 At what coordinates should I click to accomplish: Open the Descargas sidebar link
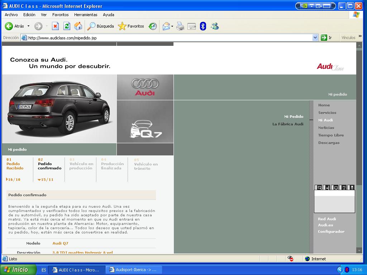[329, 143]
